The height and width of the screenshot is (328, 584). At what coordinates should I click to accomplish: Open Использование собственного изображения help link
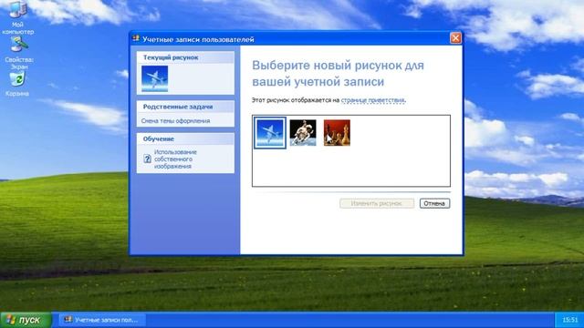pyautogui.click(x=175, y=159)
